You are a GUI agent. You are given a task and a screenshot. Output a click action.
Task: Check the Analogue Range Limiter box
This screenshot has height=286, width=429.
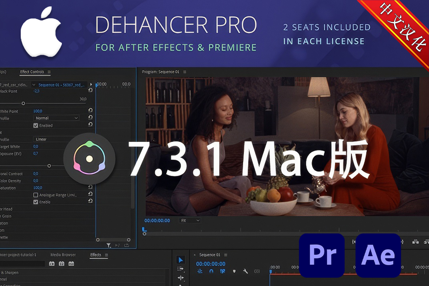pos(36,195)
